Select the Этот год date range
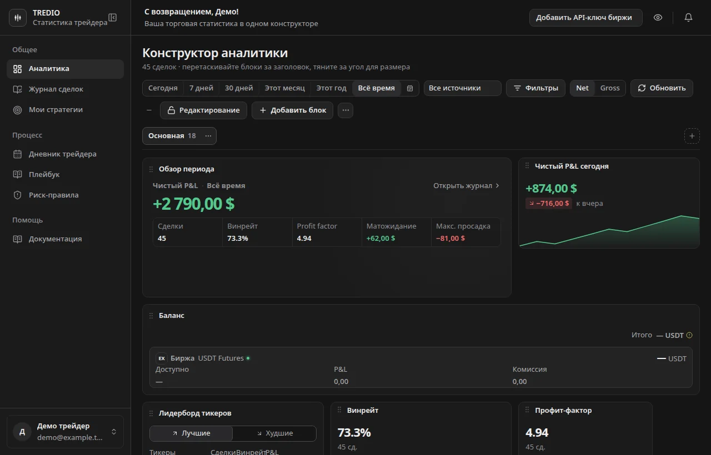Viewport: 711px width, 455px height. click(x=332, y=88)
